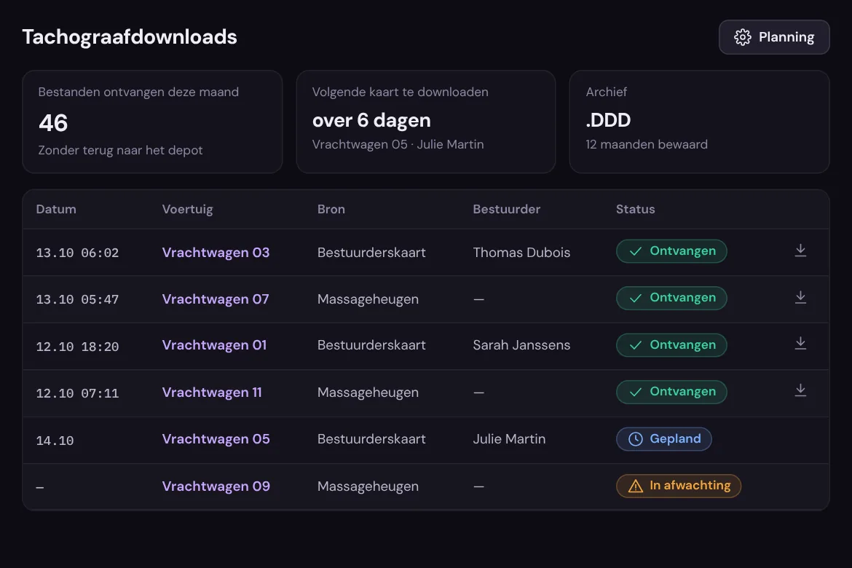Open the Vrachtwagen 05 link
The height and width of the screenshot is (568, 852).
(216, 439)
